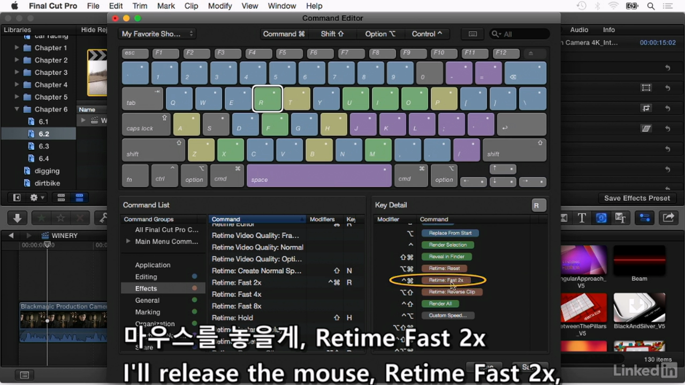This screenshot has height=385, width=685.
Task: Toggle the Libraries sidebar hide button
Action: click(x=17, y=198)
